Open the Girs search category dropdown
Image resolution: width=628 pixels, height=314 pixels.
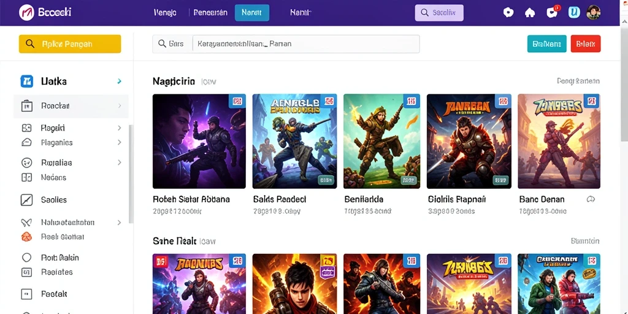(x=172, y=44)
